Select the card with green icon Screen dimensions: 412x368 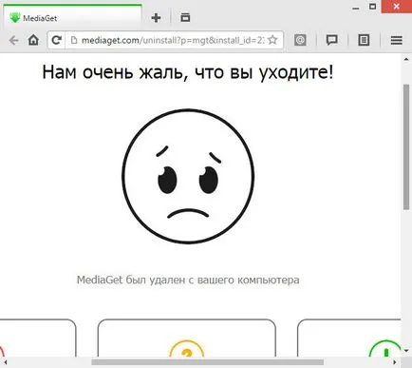pos(349,338)
